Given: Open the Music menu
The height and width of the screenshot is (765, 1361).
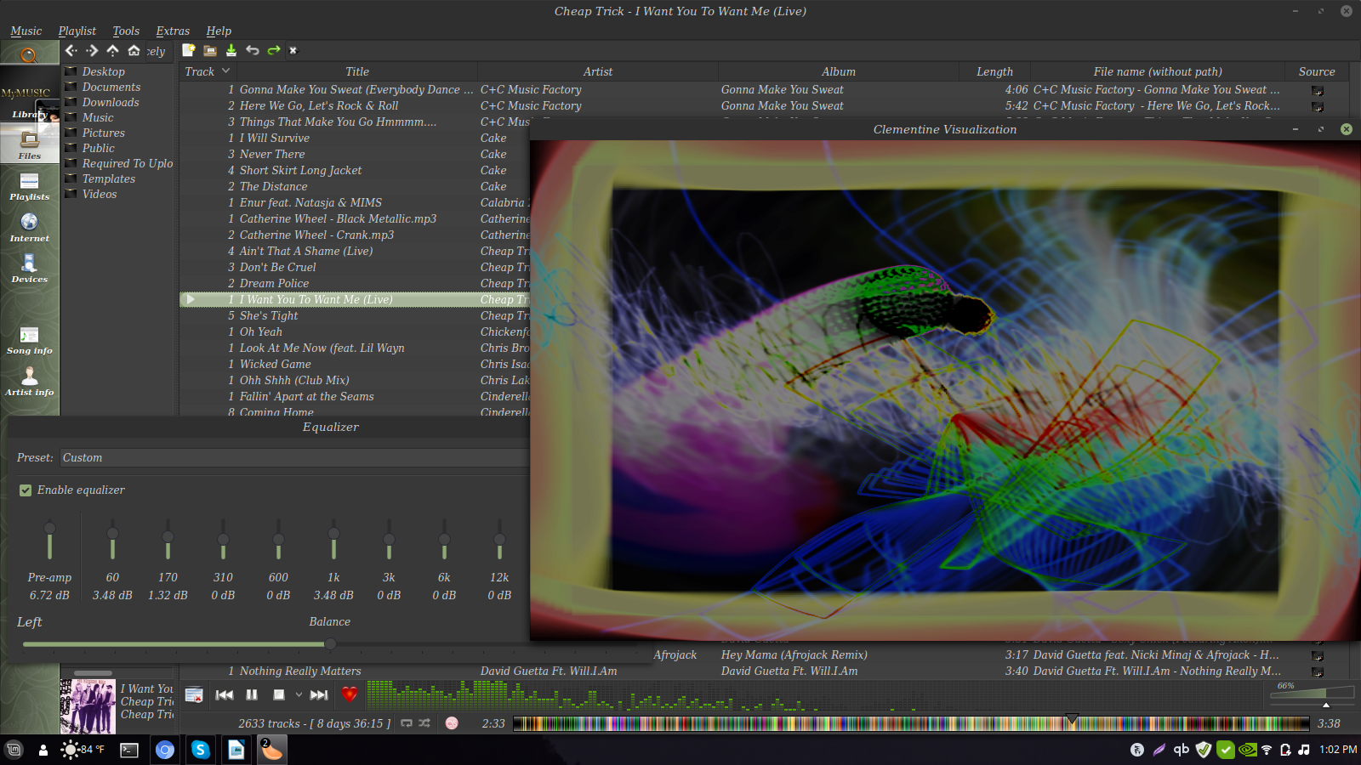Looking at the screenshot, I should click(26, 31).
